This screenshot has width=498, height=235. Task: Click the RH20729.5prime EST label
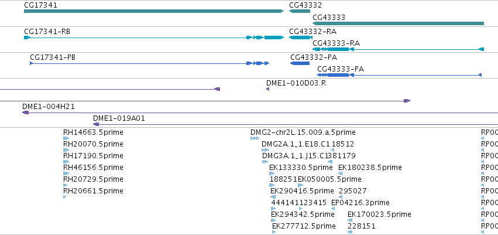click(94, 179)
